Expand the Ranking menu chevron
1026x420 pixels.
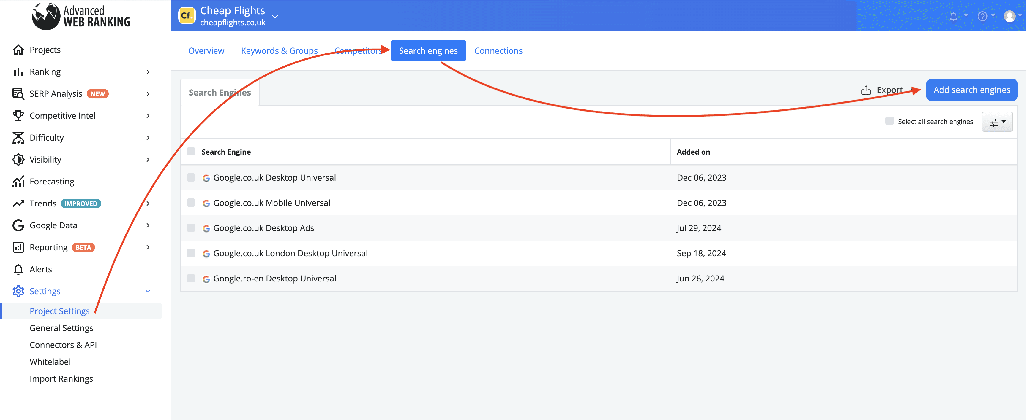[148, 71]
